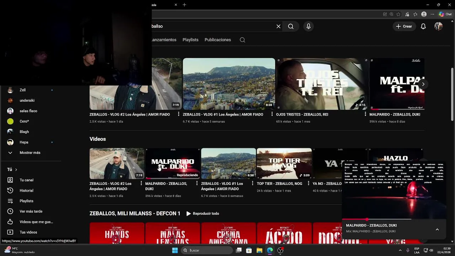
Task: Open salas flaco subscription channel
Action: coord(28,111)
